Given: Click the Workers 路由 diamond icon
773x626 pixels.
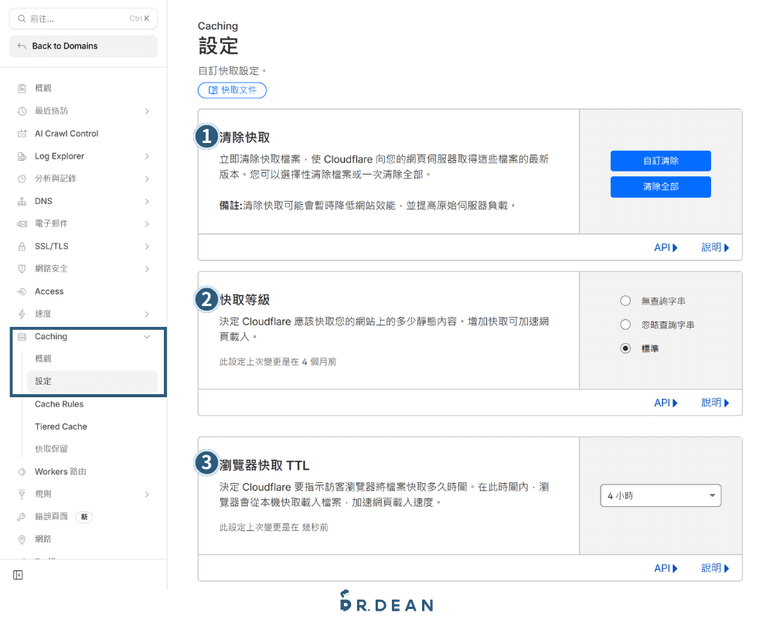Looking at the screenshot, I should 22,471.
